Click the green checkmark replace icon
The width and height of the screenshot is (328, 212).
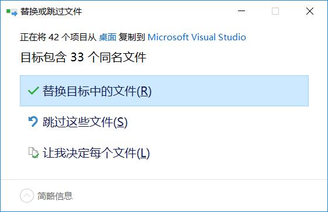click(x=33, y=91)
